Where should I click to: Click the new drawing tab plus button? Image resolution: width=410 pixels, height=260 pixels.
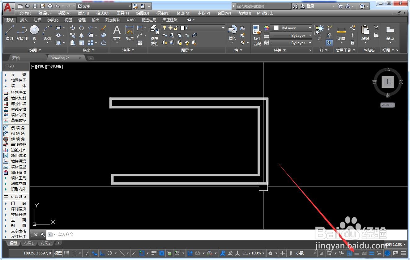[x=91, y=58]
